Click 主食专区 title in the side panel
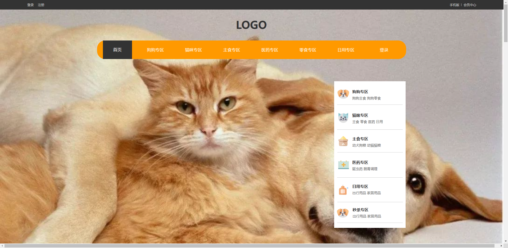This screenshot has height=248, width=508. (x=360, y=139)
